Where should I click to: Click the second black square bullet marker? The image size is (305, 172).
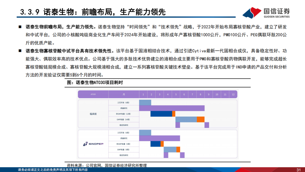point(20,51)
